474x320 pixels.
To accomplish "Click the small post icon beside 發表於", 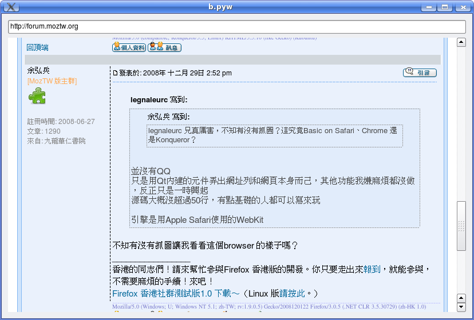I will point(115,73).
